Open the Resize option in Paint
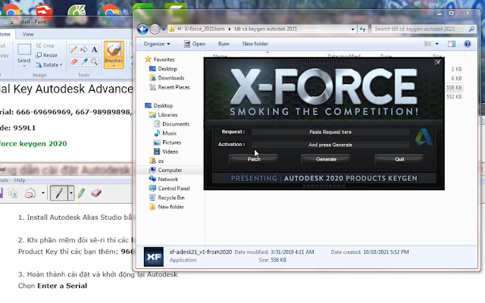The height and width of the screenshot is (303, 485). pos(47,55)
